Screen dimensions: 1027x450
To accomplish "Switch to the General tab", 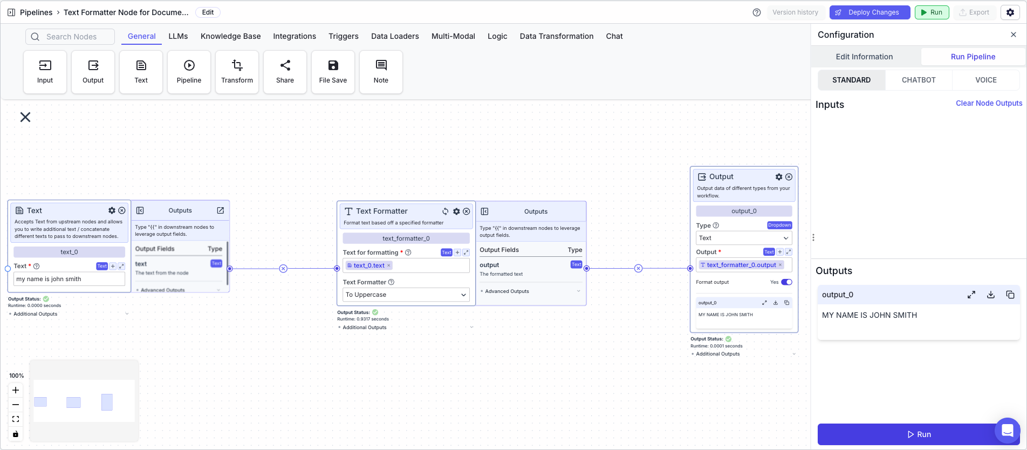I will tap(142, 36).
